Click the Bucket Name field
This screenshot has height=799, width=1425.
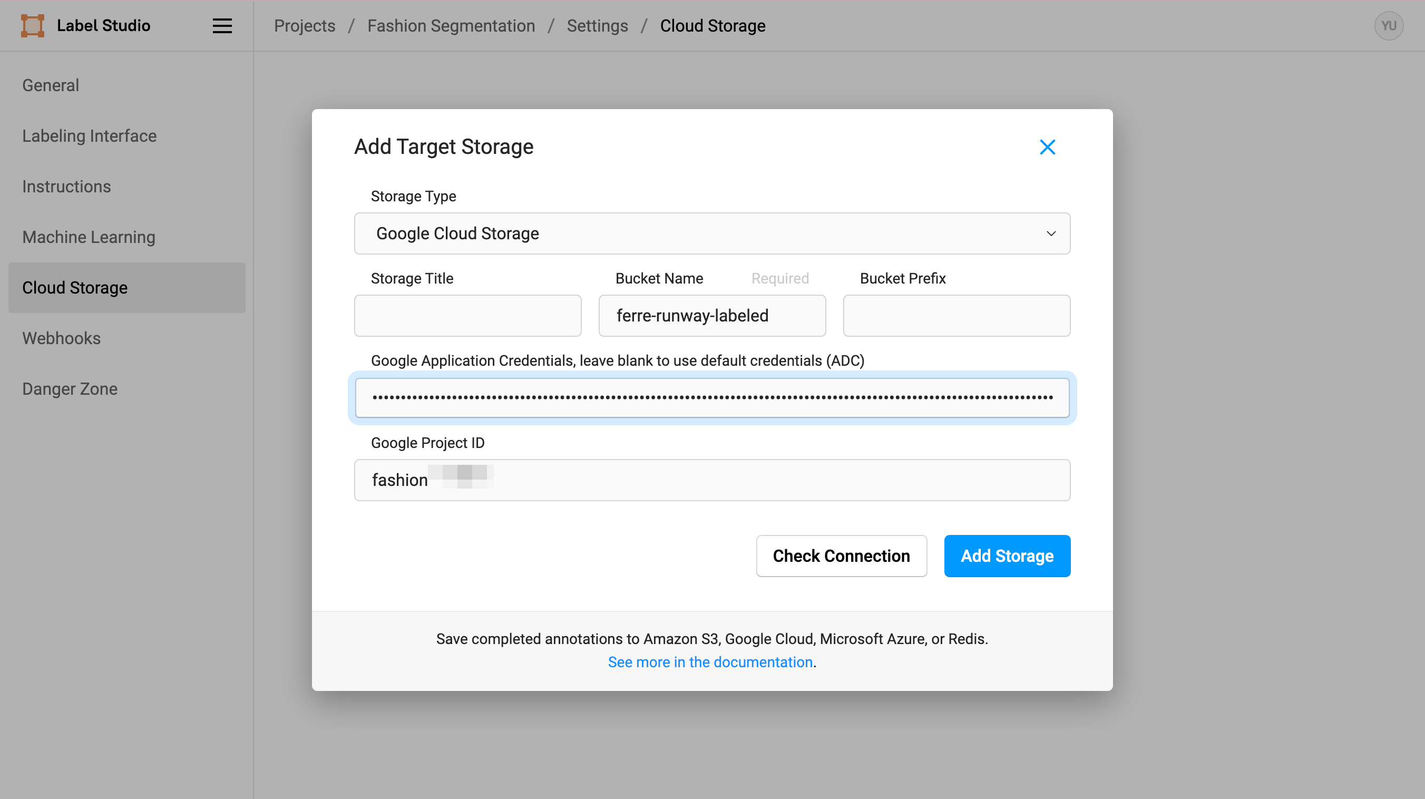click(x=711, y=315)
